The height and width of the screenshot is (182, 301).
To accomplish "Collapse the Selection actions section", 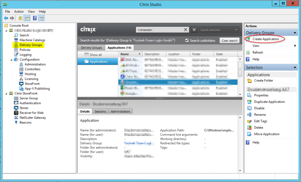I will click(x=295, y=68).
